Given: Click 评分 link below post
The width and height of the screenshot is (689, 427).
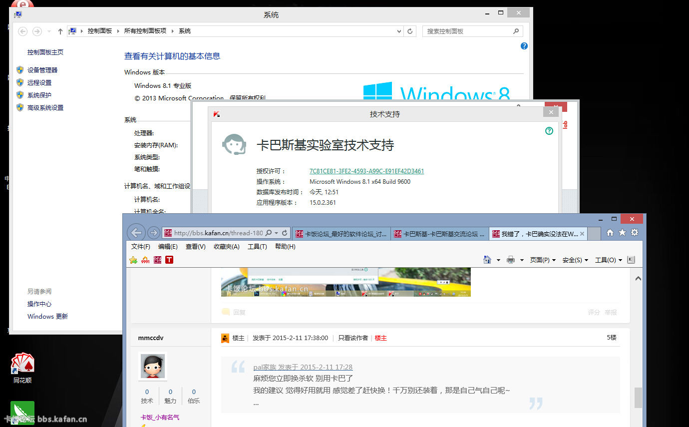Looking at the screenshot, I should (x=594, y=313).
